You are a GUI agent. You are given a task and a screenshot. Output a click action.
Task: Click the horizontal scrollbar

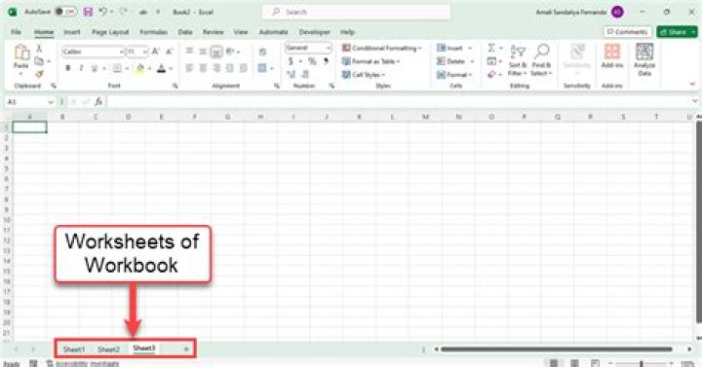tap(556, 349)
